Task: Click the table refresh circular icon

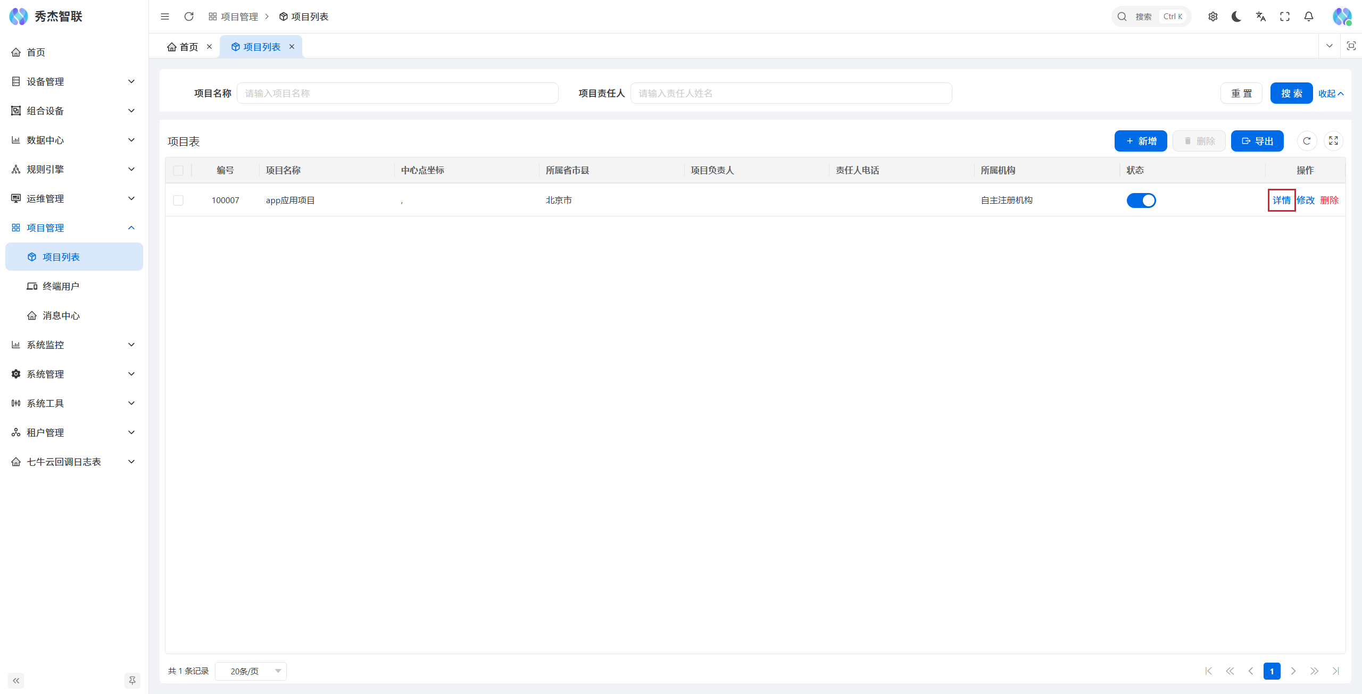Action: coord(1307,141)
